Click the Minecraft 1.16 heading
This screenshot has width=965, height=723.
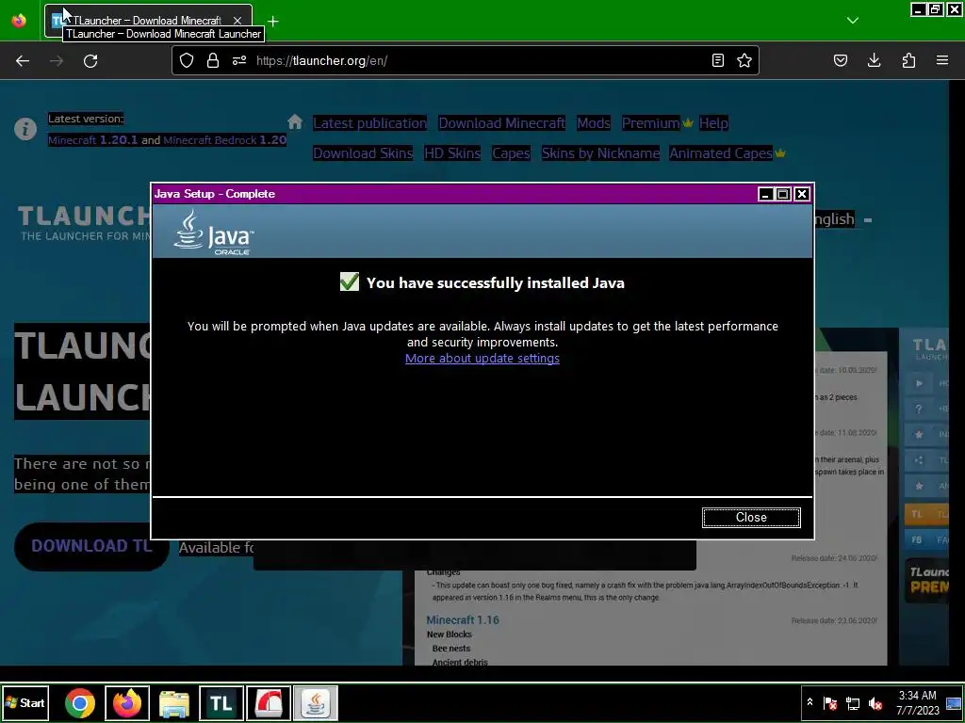(462, 619)
